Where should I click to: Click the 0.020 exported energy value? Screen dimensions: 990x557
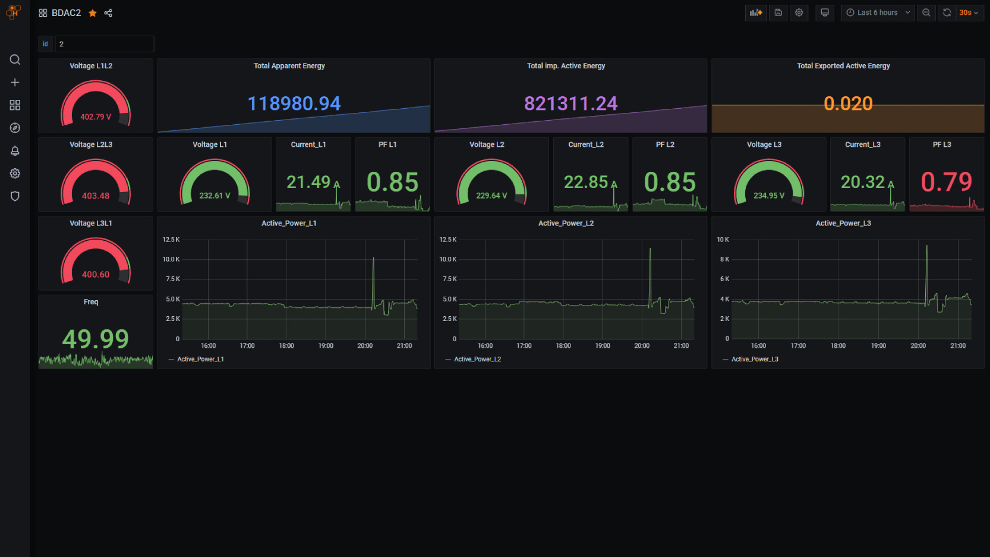point(848,103)
